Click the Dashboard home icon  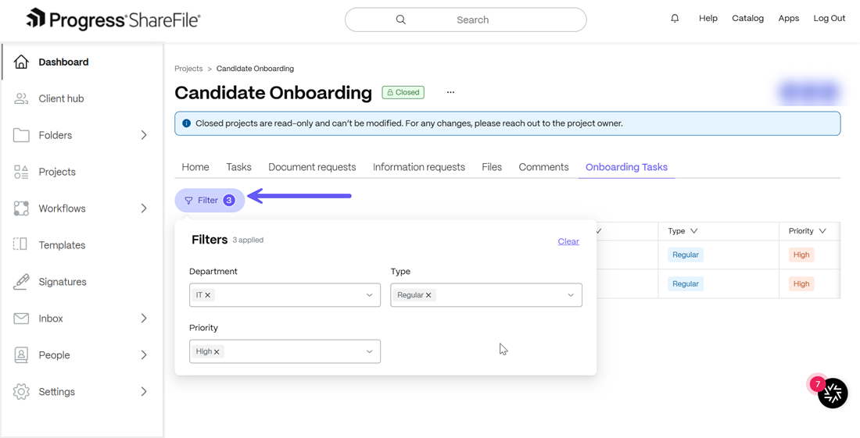point(21,62)
